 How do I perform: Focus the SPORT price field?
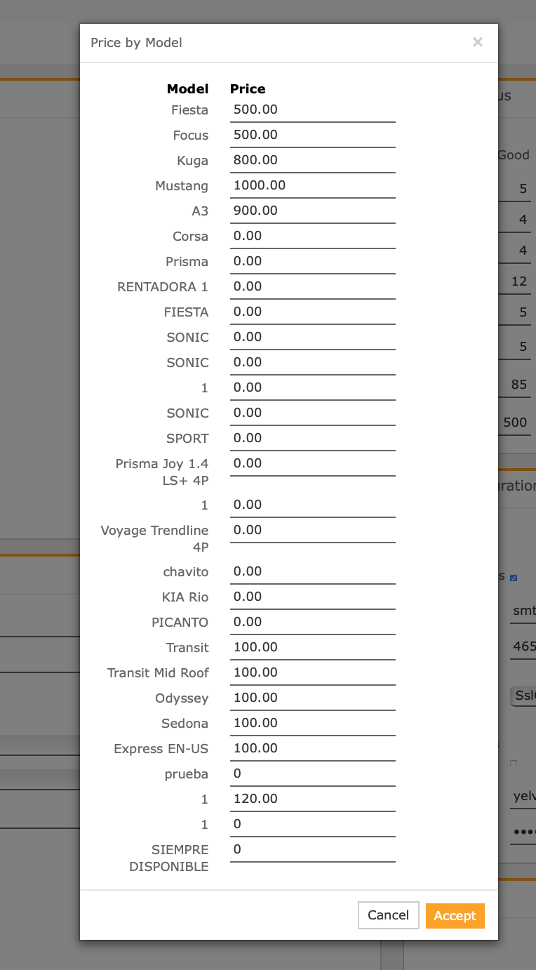313,438
